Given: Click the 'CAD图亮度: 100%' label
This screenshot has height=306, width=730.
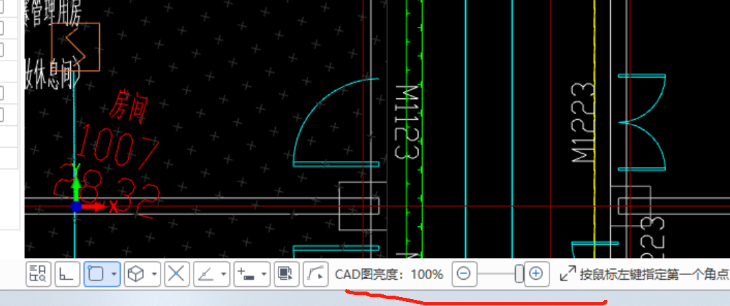Looking at the screenshot, I should pos(389,274).
